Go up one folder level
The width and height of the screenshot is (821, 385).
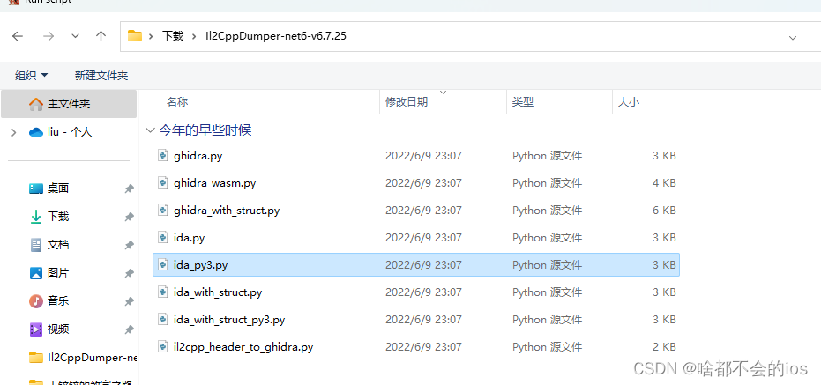point(101,36)
